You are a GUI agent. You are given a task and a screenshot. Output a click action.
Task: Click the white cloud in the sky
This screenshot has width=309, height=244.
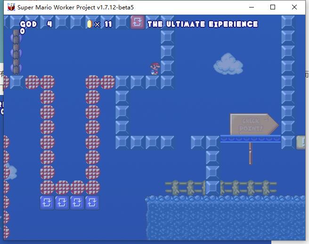(x=228, y=64)
